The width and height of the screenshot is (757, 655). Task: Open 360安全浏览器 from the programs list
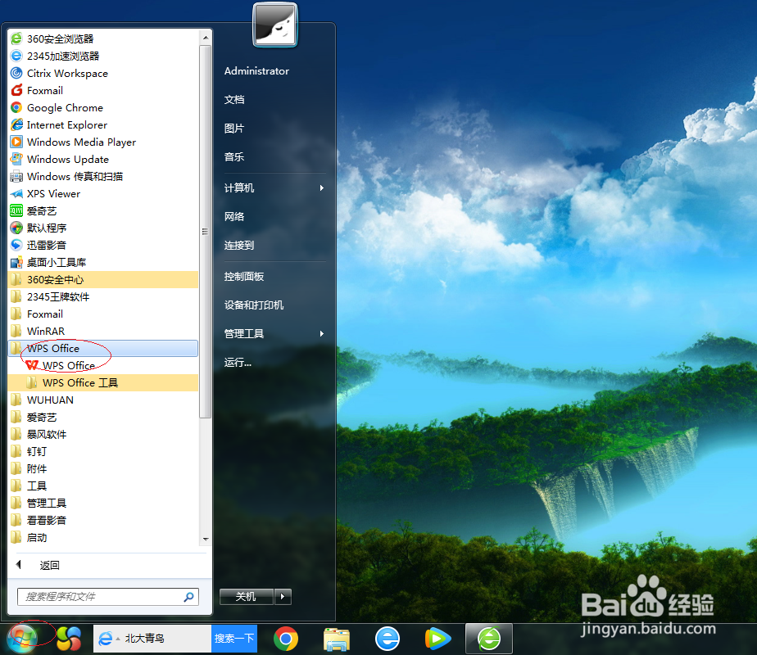tap(103, 38)
